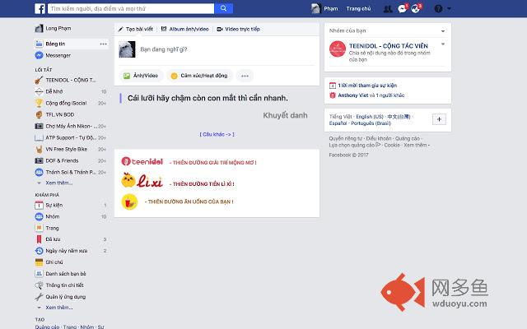Select Album ảnh/video tab
This screenshot has width=527, height=329.
[184, 30]
